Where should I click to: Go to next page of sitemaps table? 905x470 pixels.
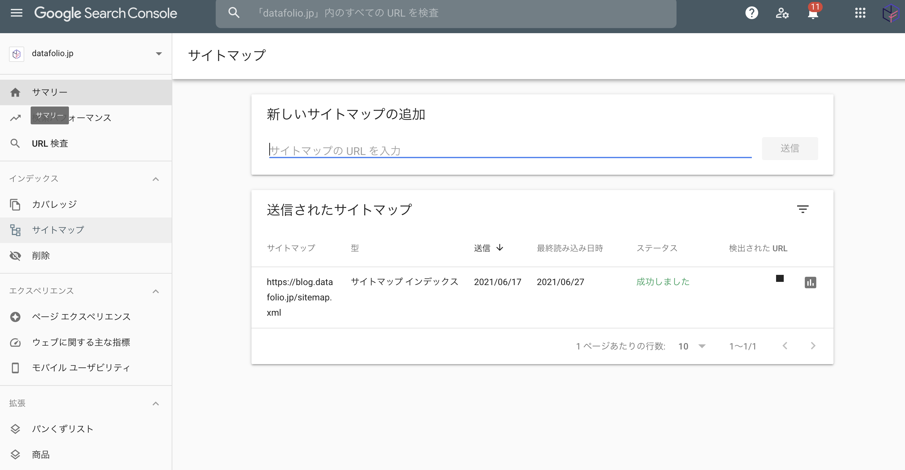click(x=813, y=346)
